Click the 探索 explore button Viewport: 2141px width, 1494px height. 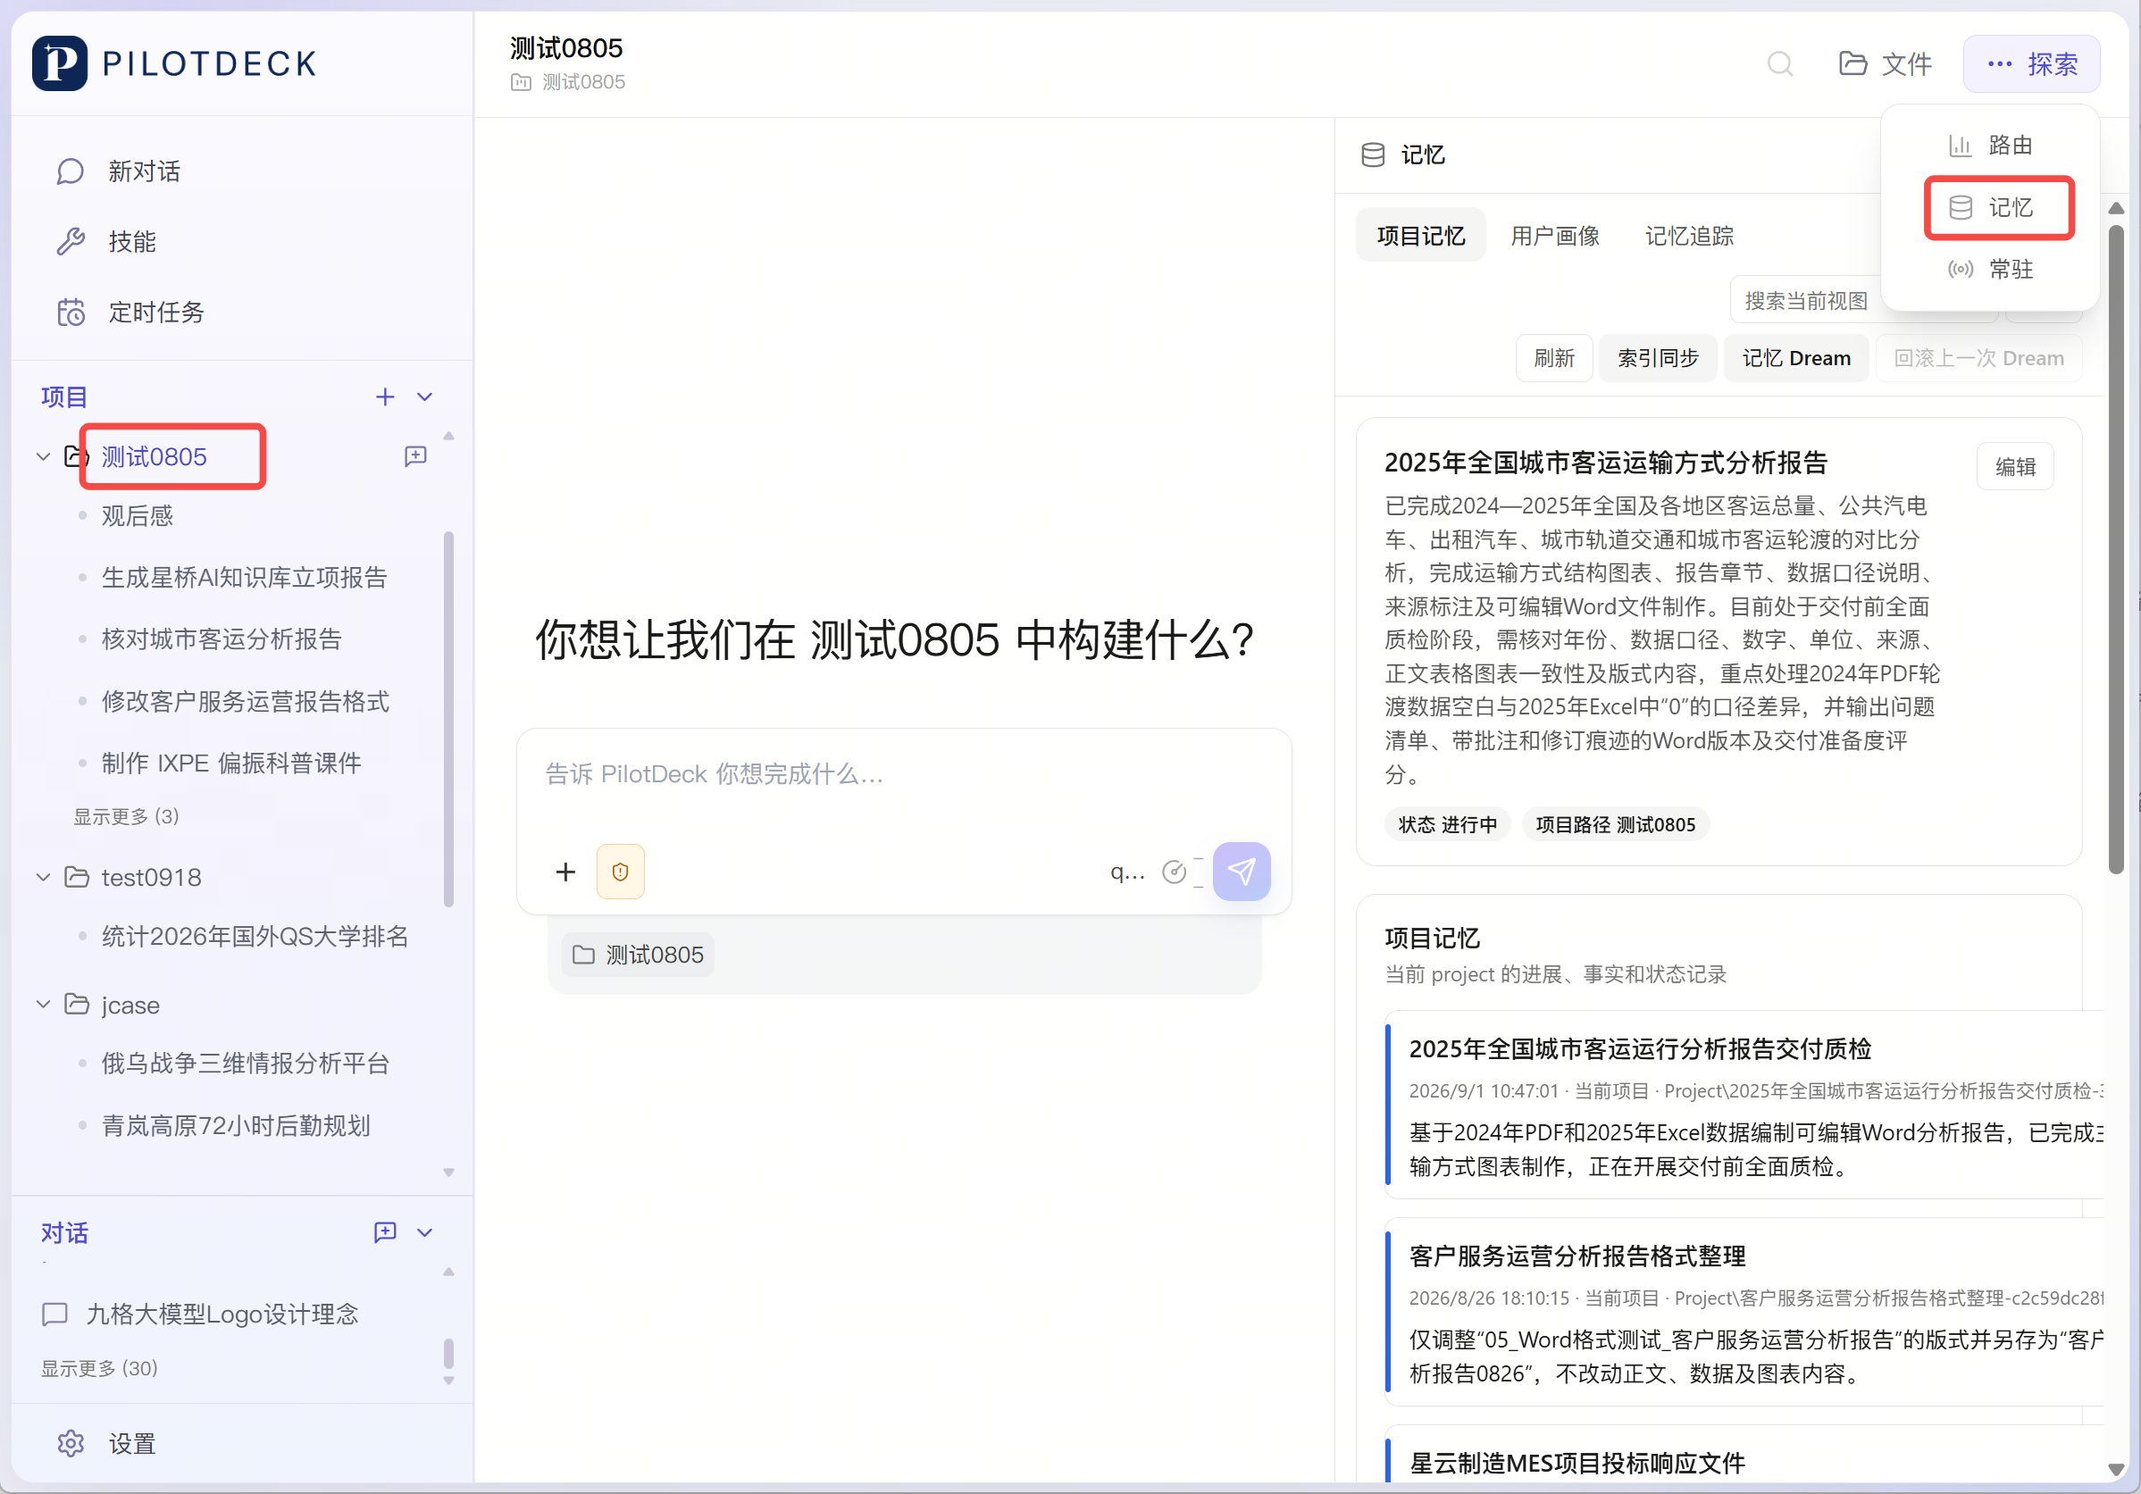click(x=2032, y=63)
